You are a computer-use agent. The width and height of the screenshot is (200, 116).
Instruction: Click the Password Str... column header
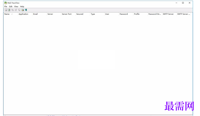point(155,14)
